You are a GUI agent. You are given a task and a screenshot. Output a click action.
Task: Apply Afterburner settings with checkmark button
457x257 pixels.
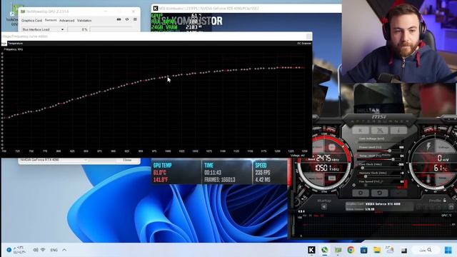click(398, 193)
